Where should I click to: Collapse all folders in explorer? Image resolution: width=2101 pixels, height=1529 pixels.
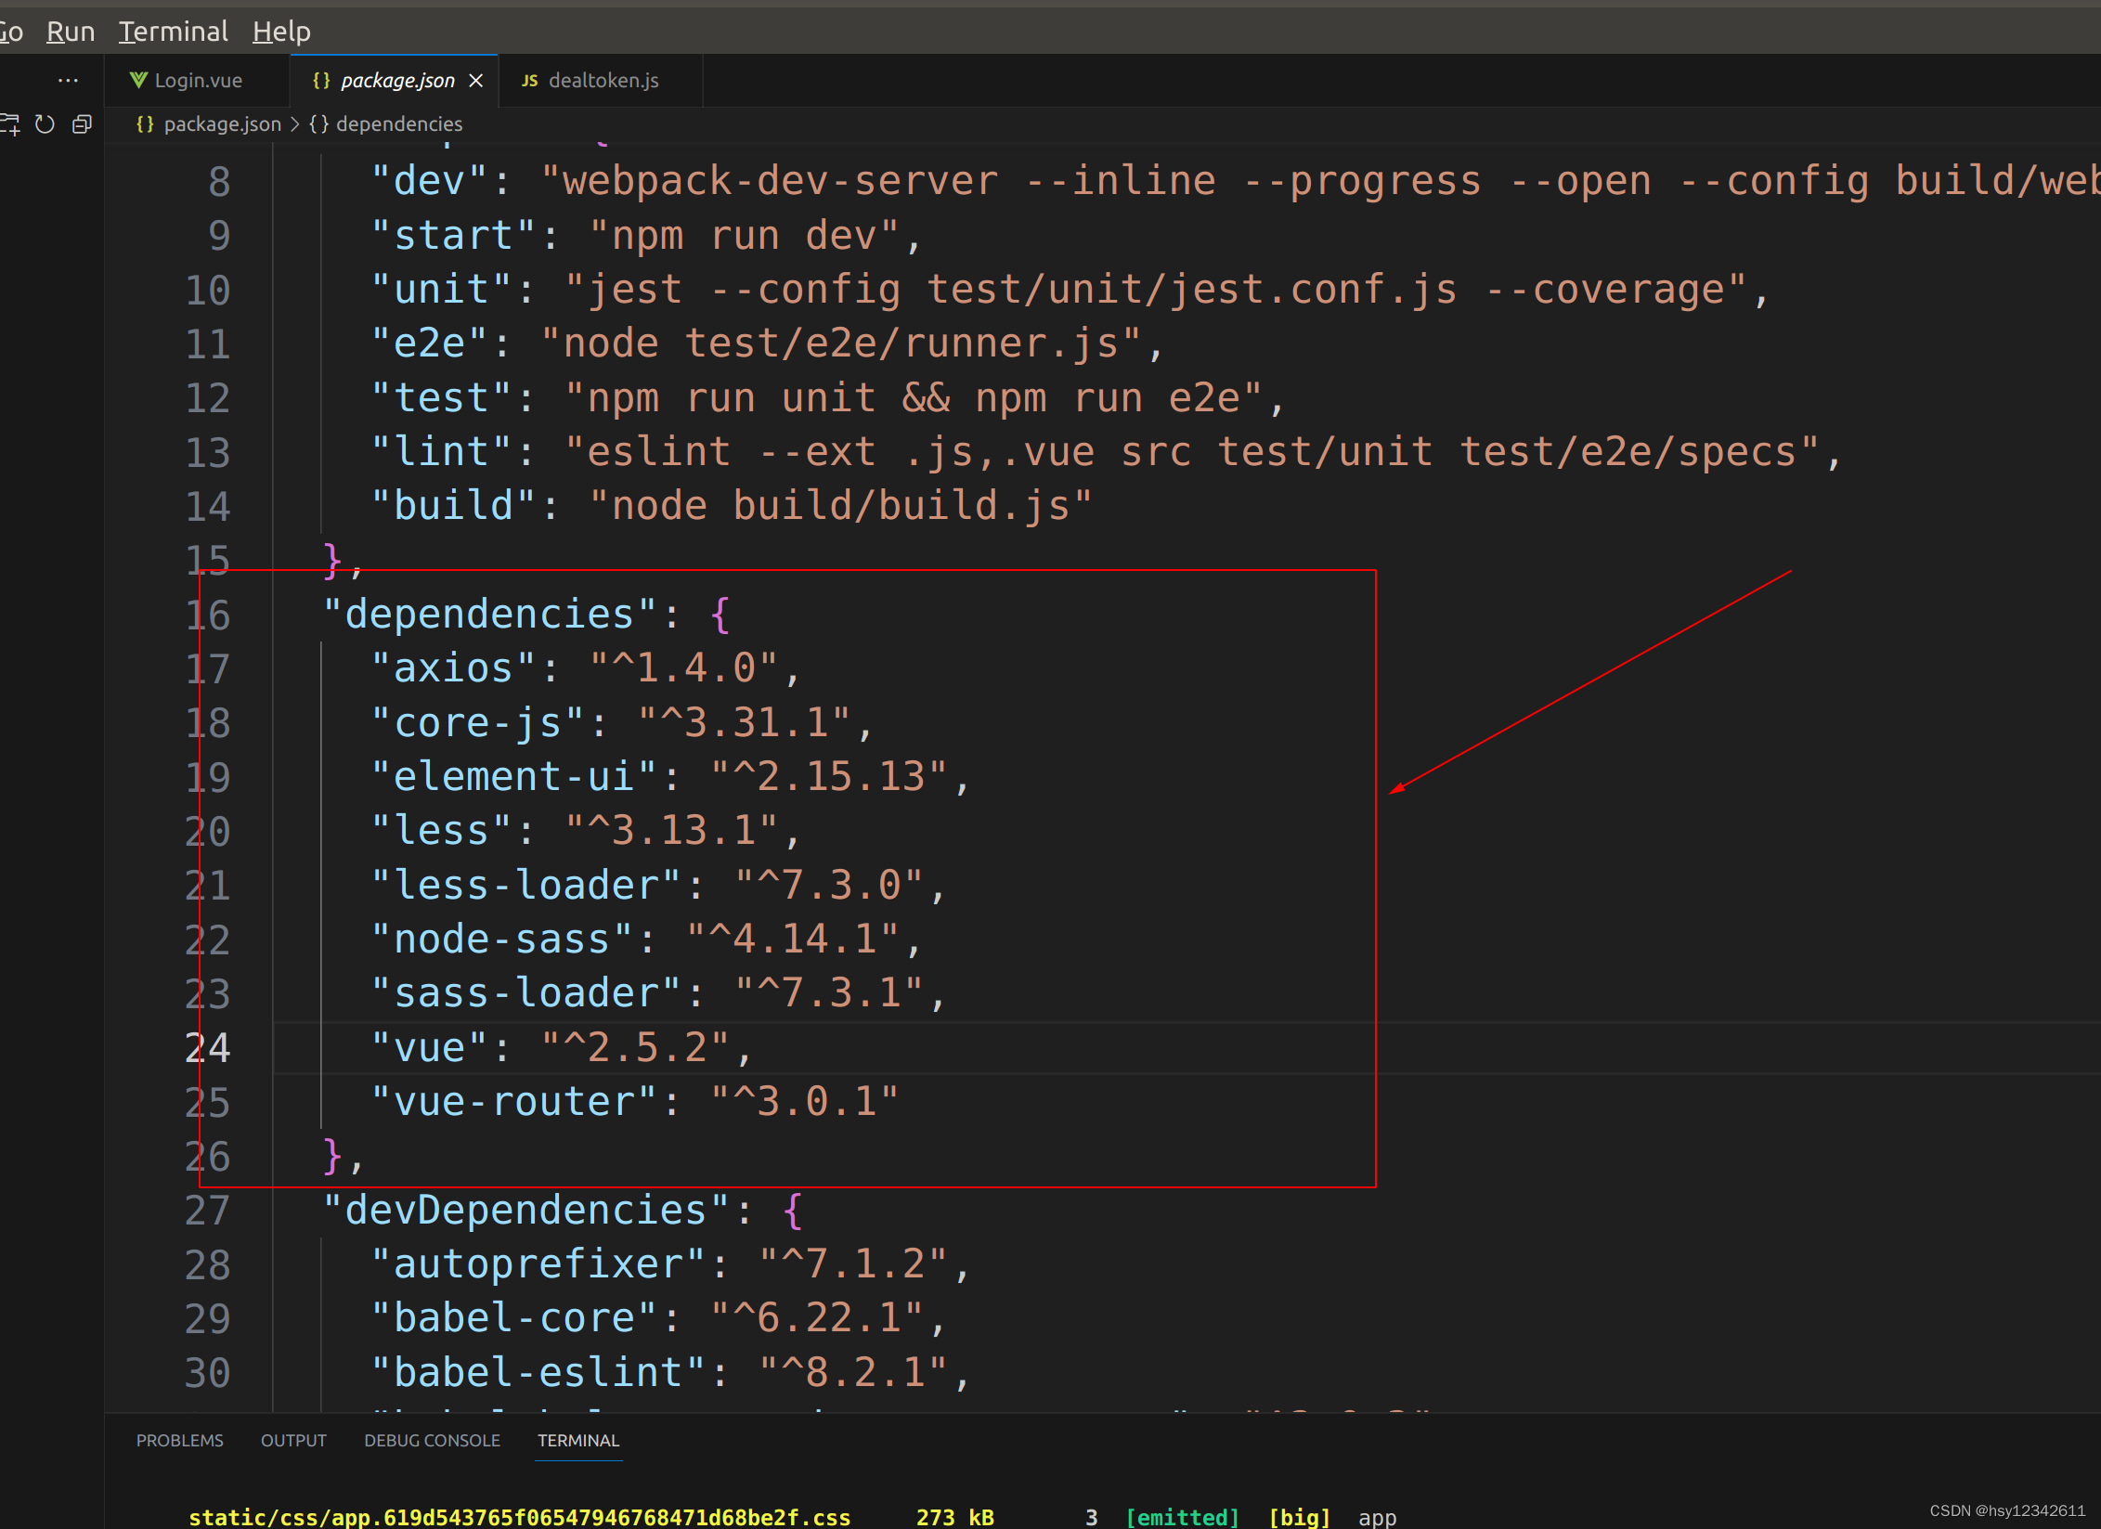click(82, 124)
